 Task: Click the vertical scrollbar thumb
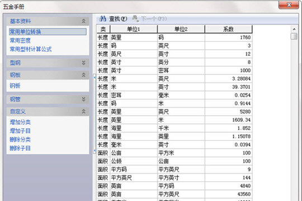(294, 36)
